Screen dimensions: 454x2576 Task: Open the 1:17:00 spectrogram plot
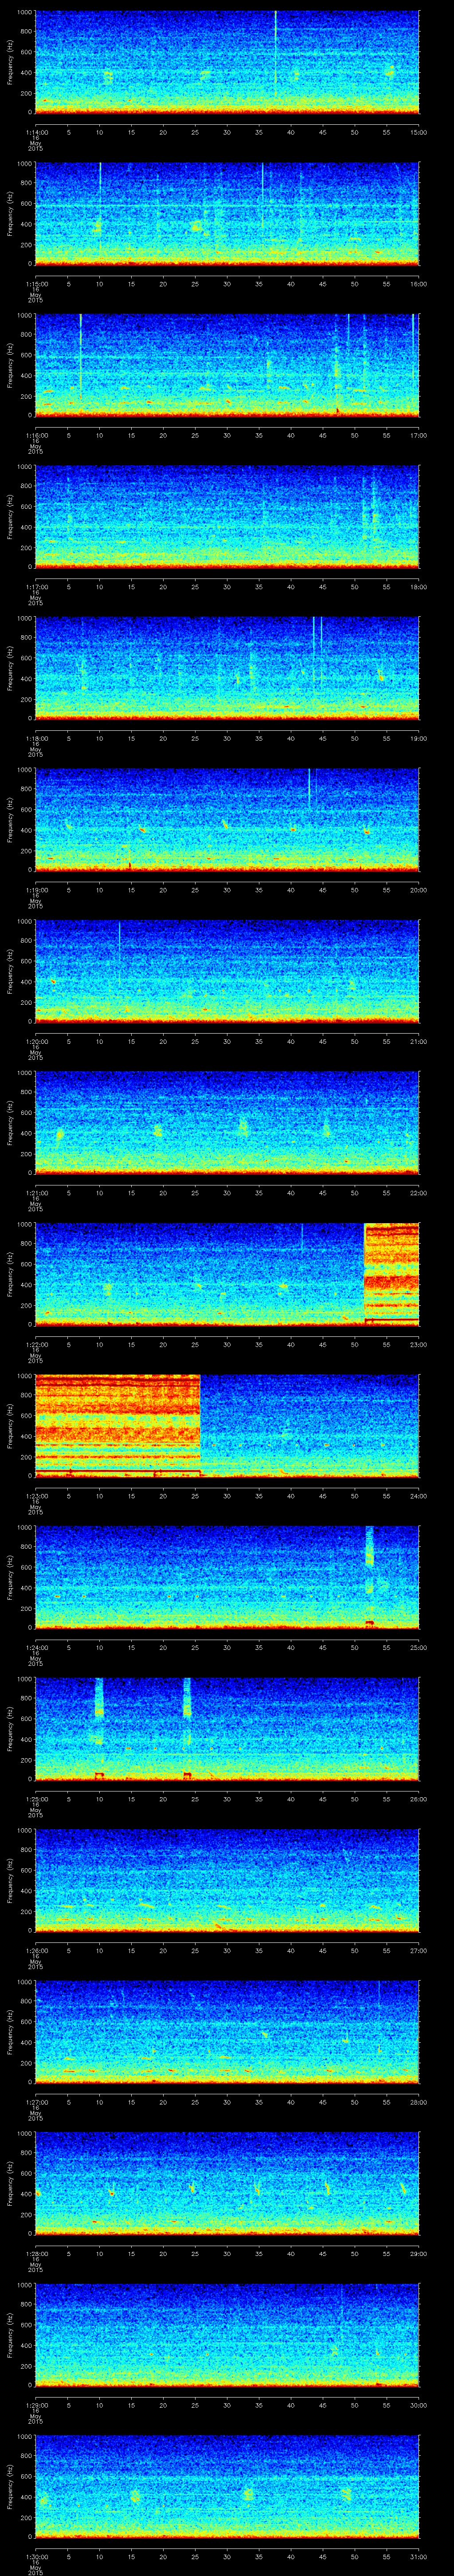[x=227, y=516]
